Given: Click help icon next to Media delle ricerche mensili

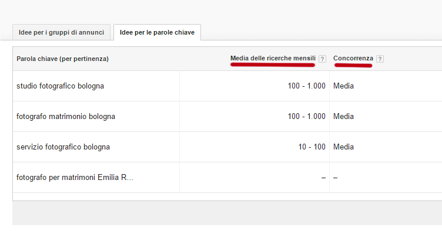Looking at the screenshot, I should [322, 59].
